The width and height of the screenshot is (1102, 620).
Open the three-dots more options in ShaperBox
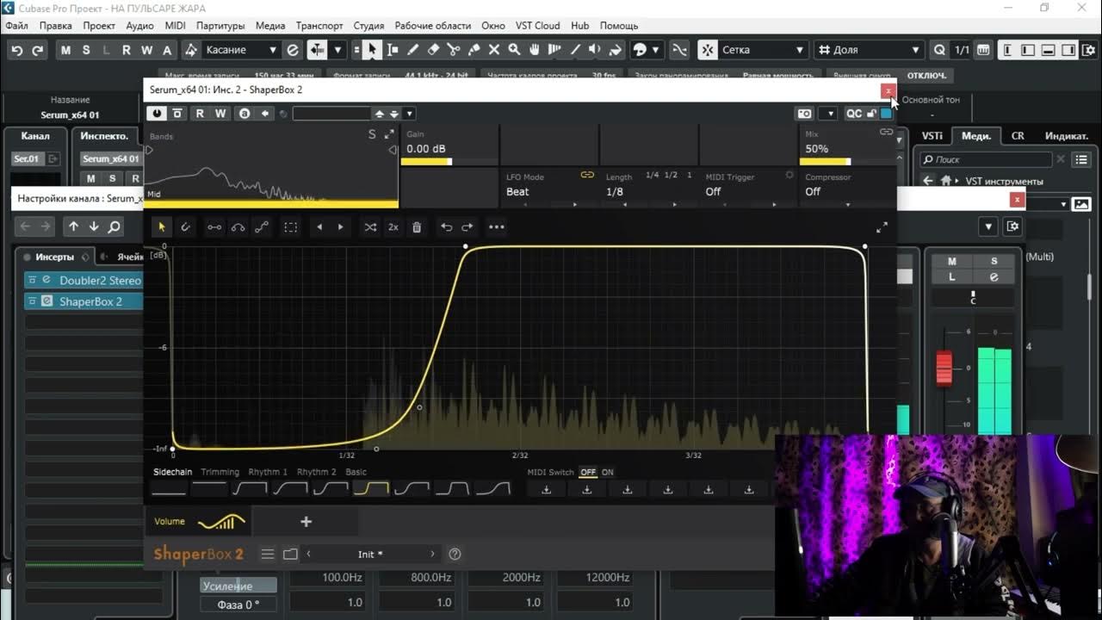(x=497, y=227)
